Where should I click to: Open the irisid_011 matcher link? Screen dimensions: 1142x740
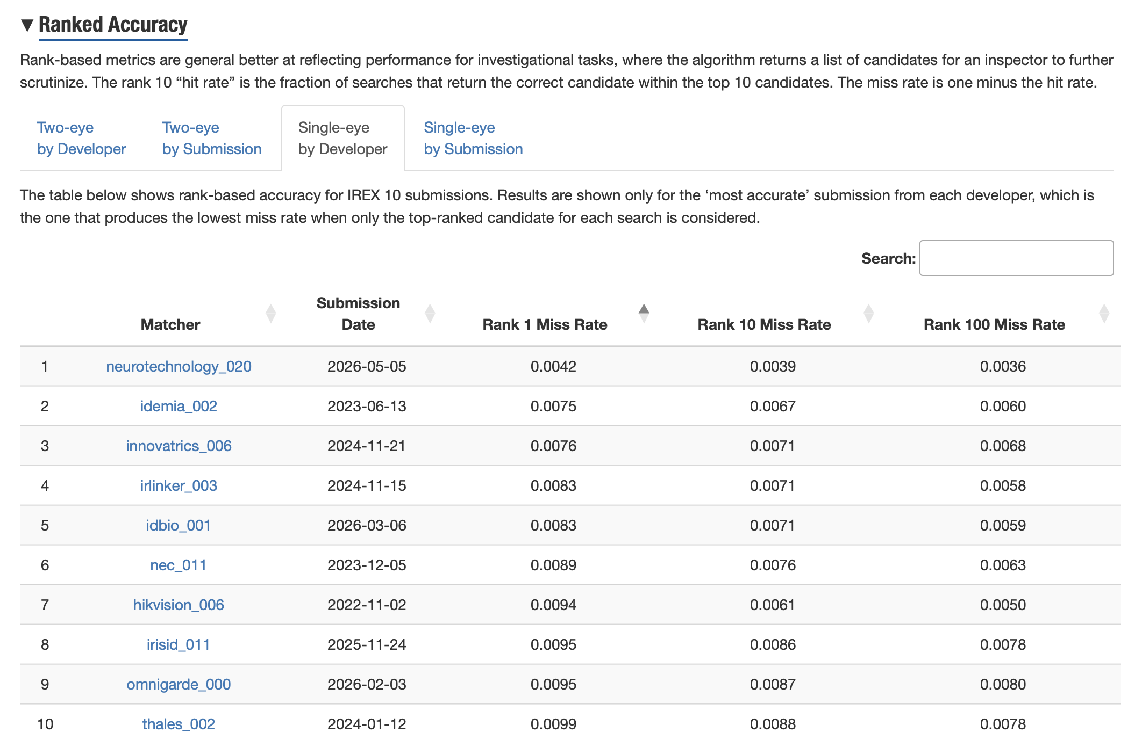pos(179,644)
